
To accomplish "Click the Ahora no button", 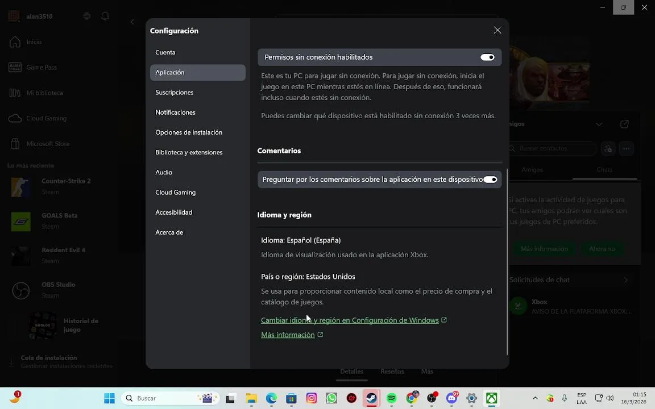I will pyautogui.click(x=602, y=249).
